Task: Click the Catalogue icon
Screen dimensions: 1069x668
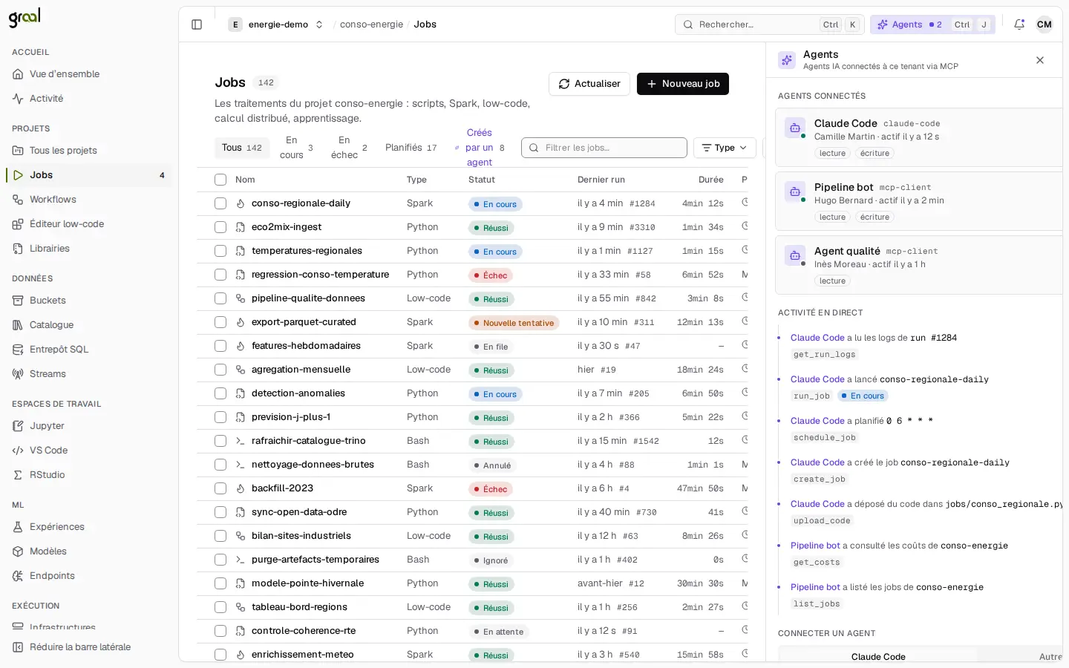Action: click(18, 325)
